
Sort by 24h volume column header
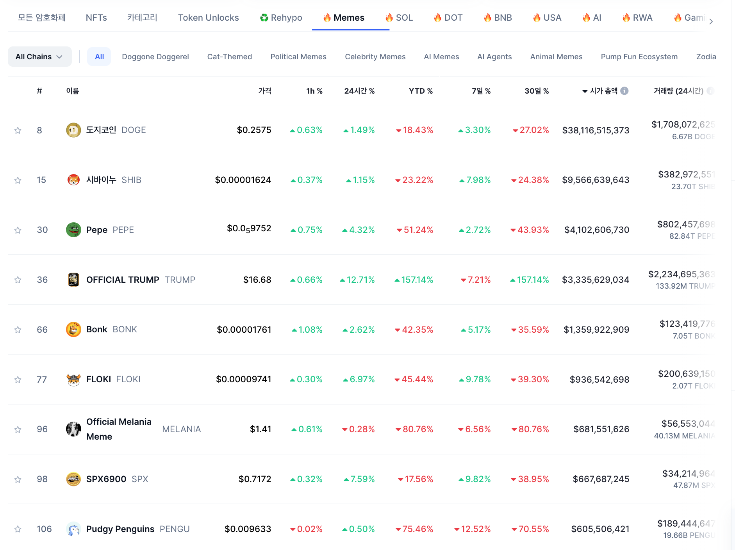click(x=679, y=91)
